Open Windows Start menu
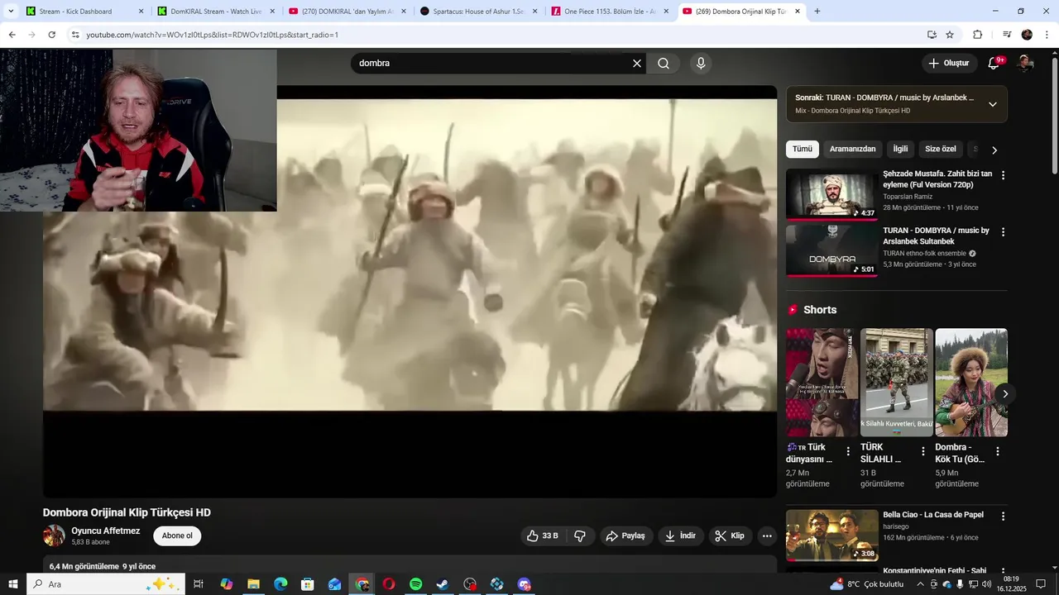The height and width of the screenshot is (595, 1059). point(12,584)
